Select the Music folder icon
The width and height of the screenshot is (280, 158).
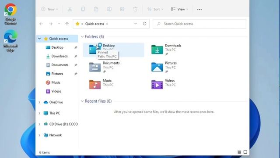point(95,85)
